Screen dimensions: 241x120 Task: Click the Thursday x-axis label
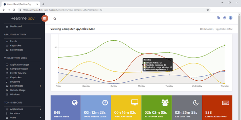pos(224,86)
